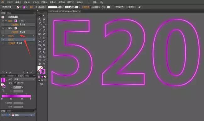Viewport: 204px width, 121px height.
Task: Select the Column Graph tool
Action: [x=44, y=57]
